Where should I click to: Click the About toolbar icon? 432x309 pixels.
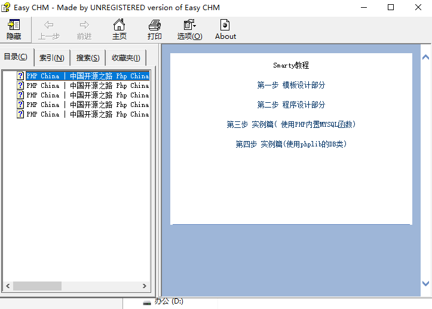pos(225,29)
